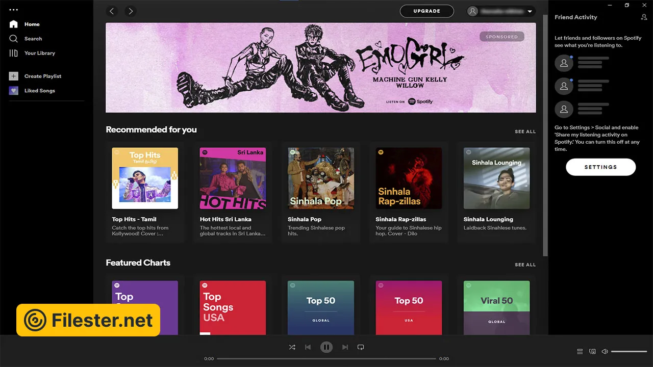Toggle repeat mode
The image size is (653, 367).
click(x=361, y=347)
